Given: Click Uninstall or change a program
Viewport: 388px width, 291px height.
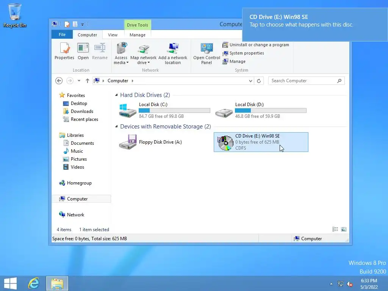Looking at the screenshot, I should tap(256, 45).
